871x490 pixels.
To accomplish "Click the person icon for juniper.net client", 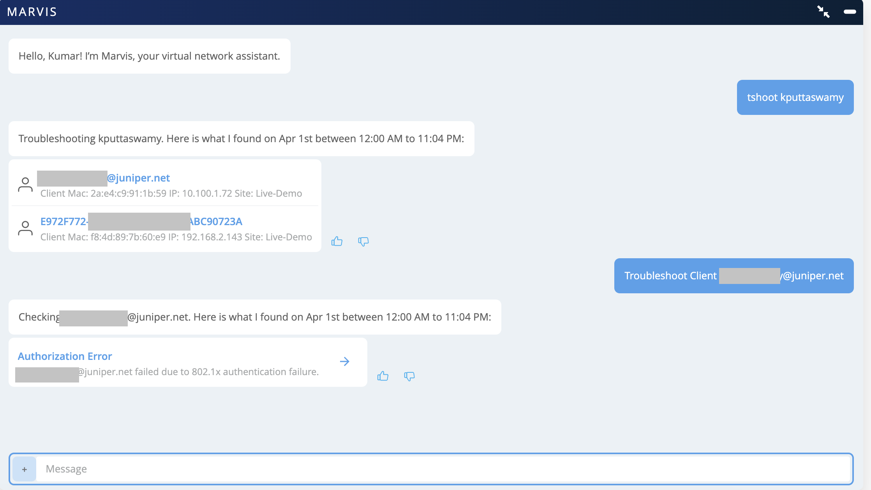I will click(25, 185).
